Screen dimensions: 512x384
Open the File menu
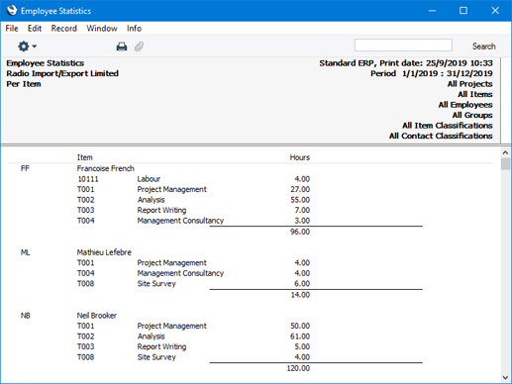(12, 29)
